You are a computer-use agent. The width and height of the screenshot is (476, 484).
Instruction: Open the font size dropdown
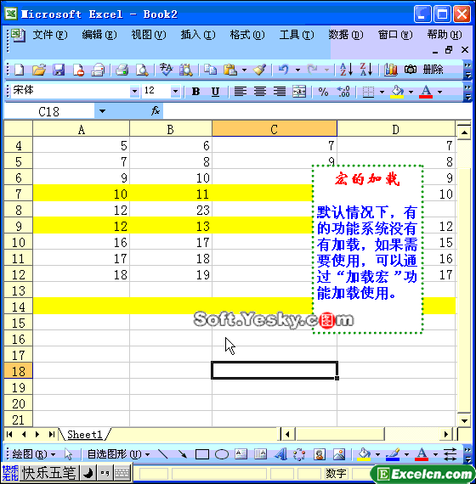click(x=175, y=91)
